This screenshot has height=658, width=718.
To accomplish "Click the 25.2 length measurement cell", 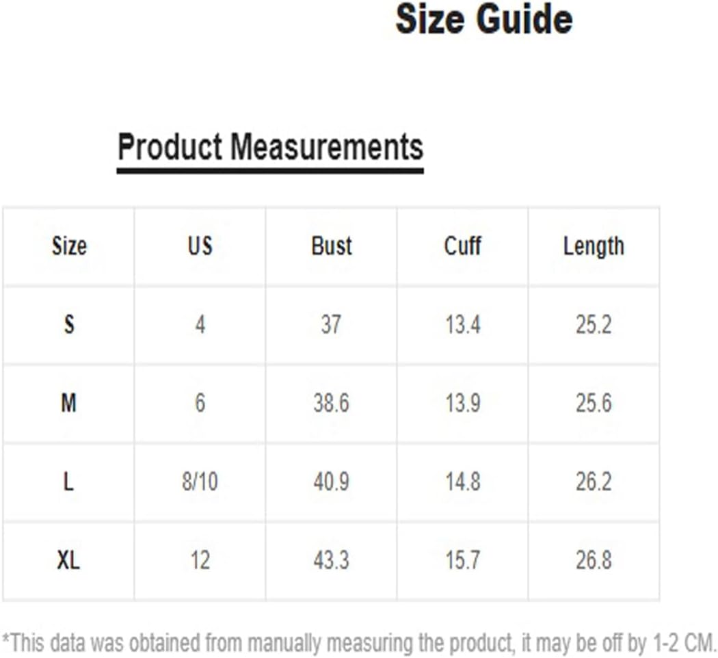I will [x=593, y=325].
